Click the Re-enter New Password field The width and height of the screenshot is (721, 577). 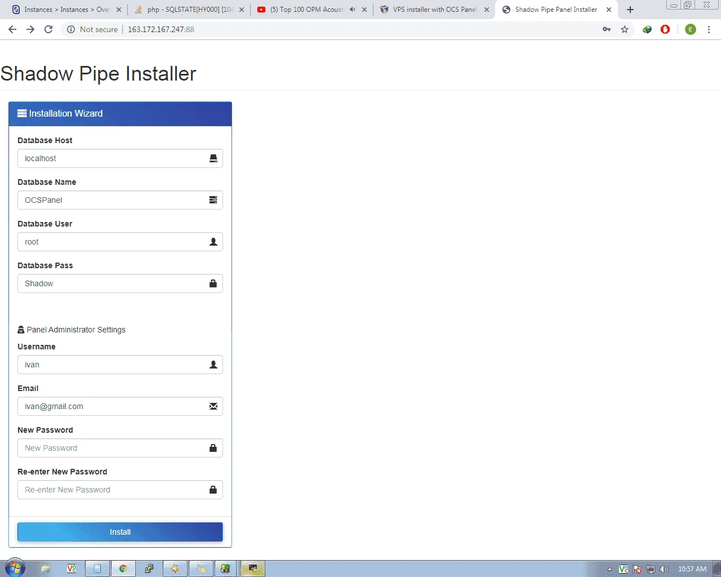click(x=120, y=490)
